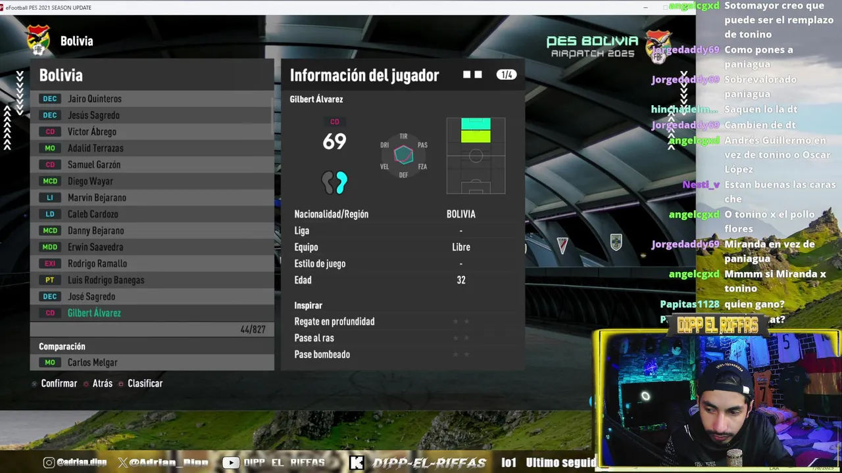Click the page squares beside 1/4

tap(472, 75)
